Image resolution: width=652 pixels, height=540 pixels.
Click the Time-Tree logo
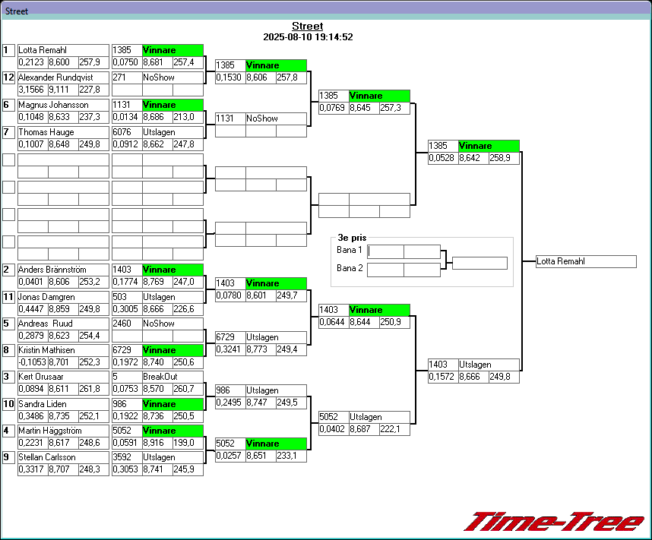(553, 522)
